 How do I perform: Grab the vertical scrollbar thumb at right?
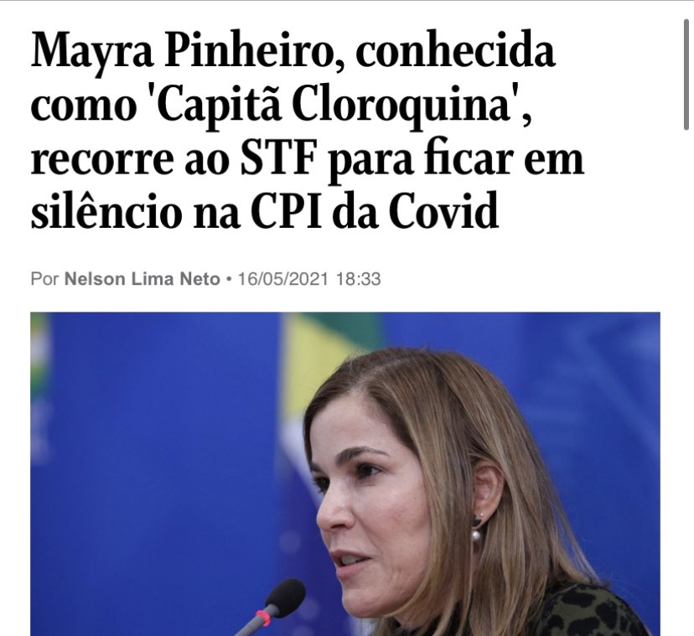[x=686, y=76]
